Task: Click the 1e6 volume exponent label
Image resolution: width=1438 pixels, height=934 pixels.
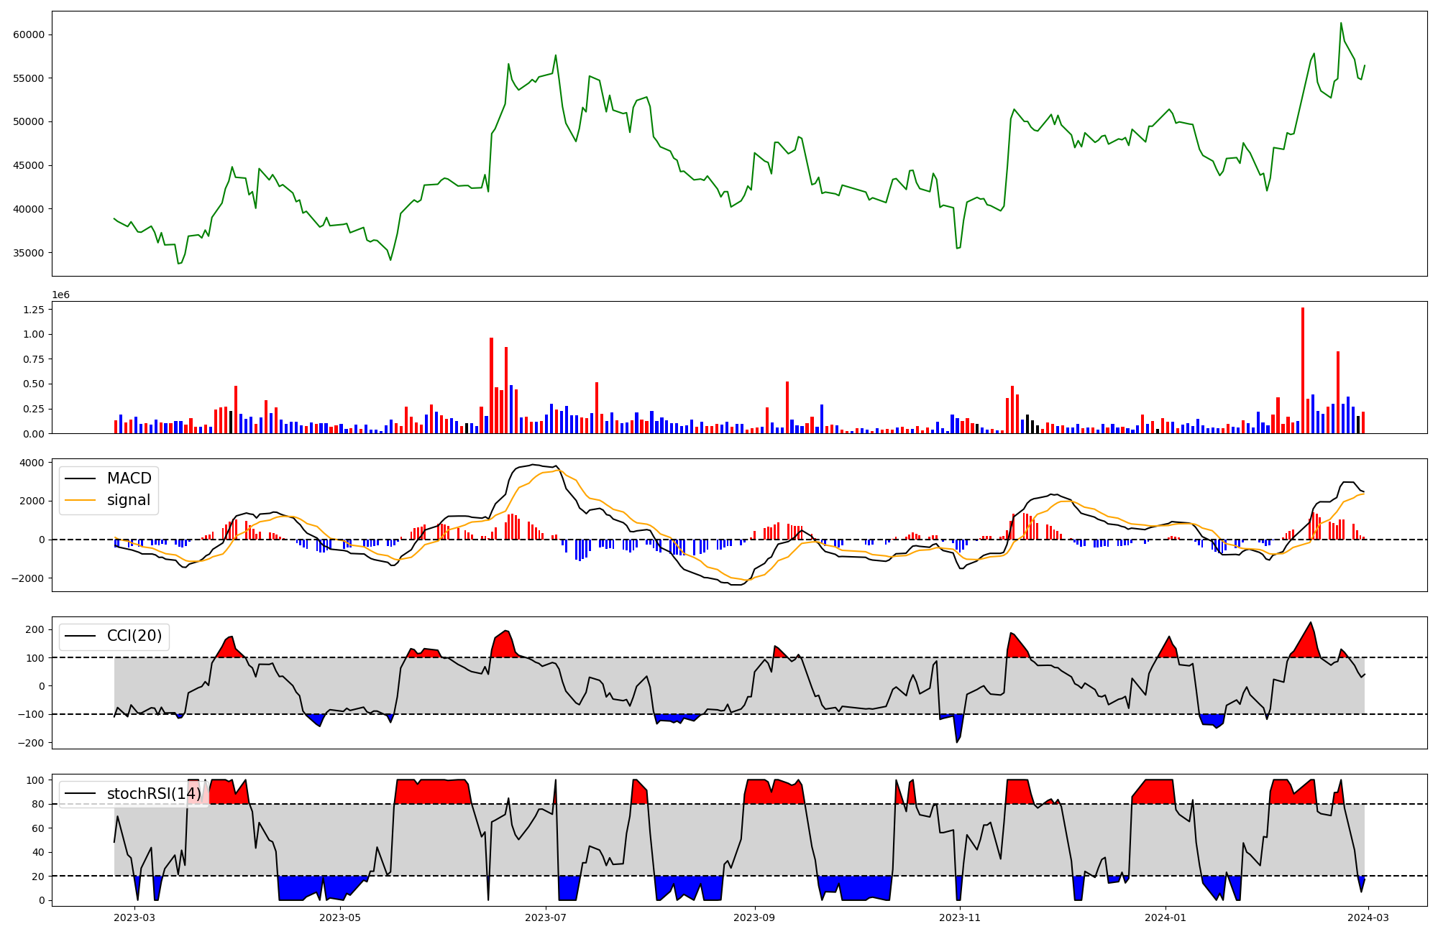Action: [x=61, y=295]
